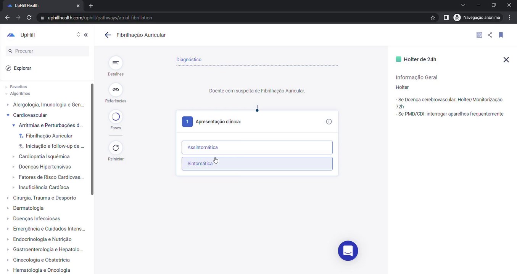Viewport: 517px width, 274px height.
Task: Open the chat support bubble
Action: point(348,251)
